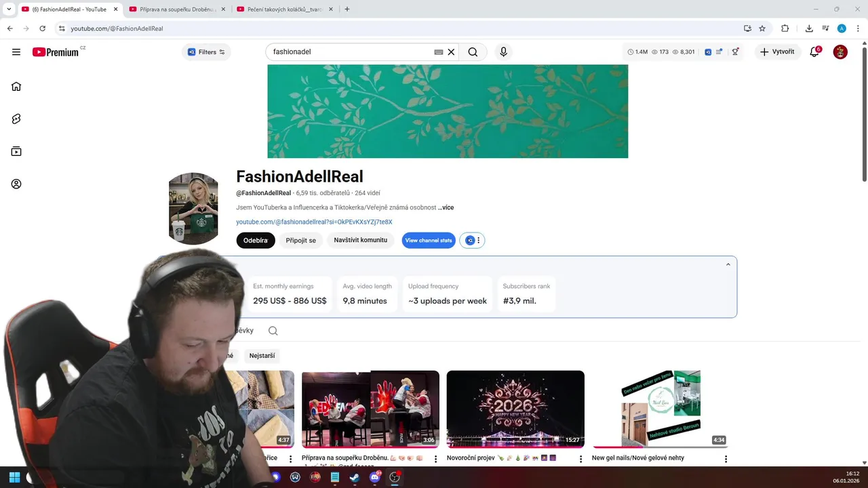Viewport: 868px width, 488px height.
Task: Open vidIQ list icon with blue dot
Action: (719, 52)
